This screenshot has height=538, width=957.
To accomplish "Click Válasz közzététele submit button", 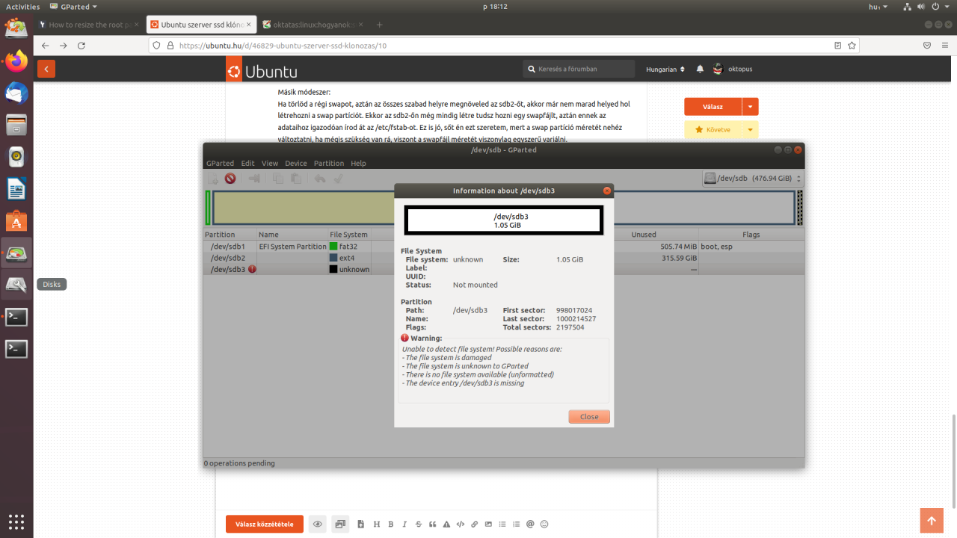I will [265, 524].
